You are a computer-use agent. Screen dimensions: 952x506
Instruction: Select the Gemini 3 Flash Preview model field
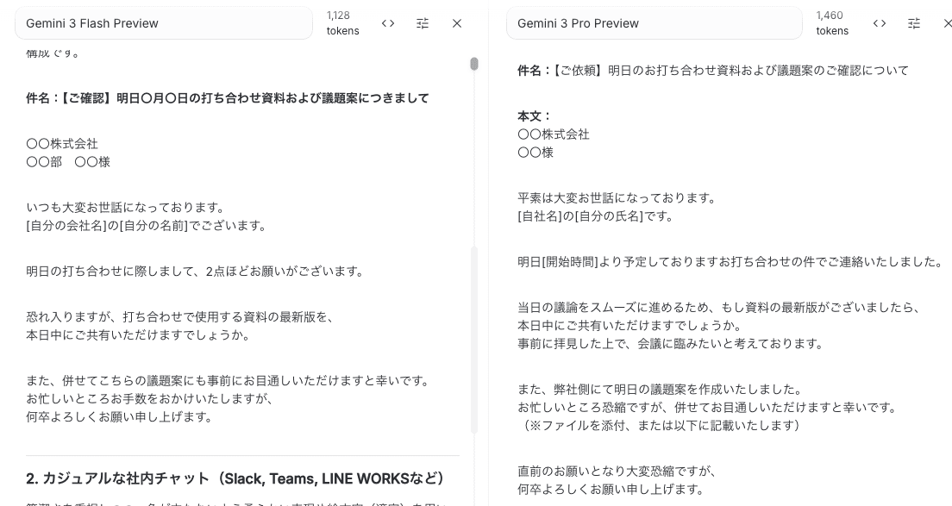[x=163, y=23]
